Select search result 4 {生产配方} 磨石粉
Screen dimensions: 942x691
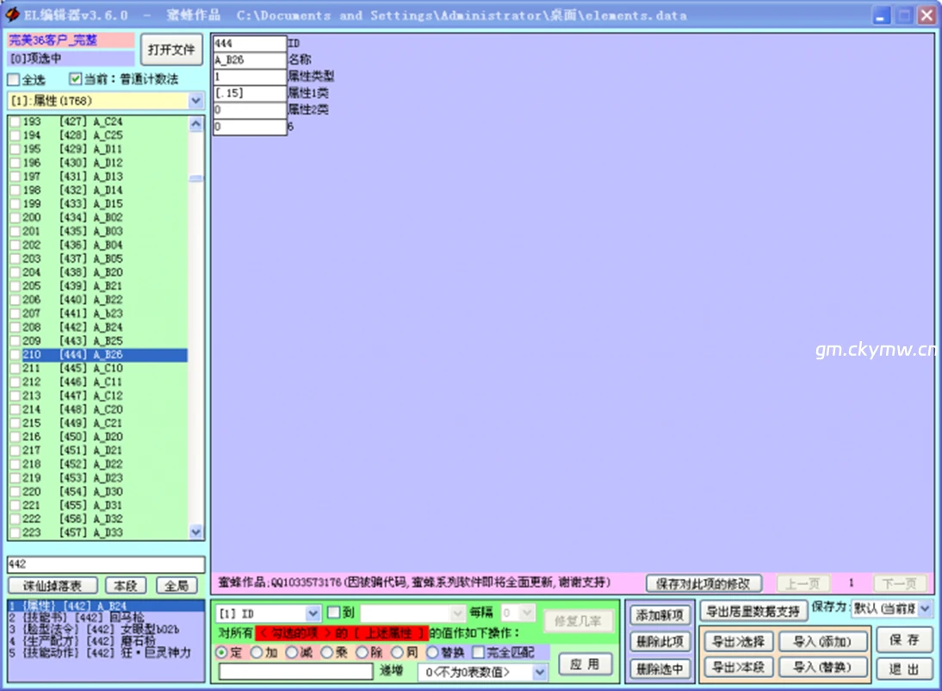[x=106, y=640]
